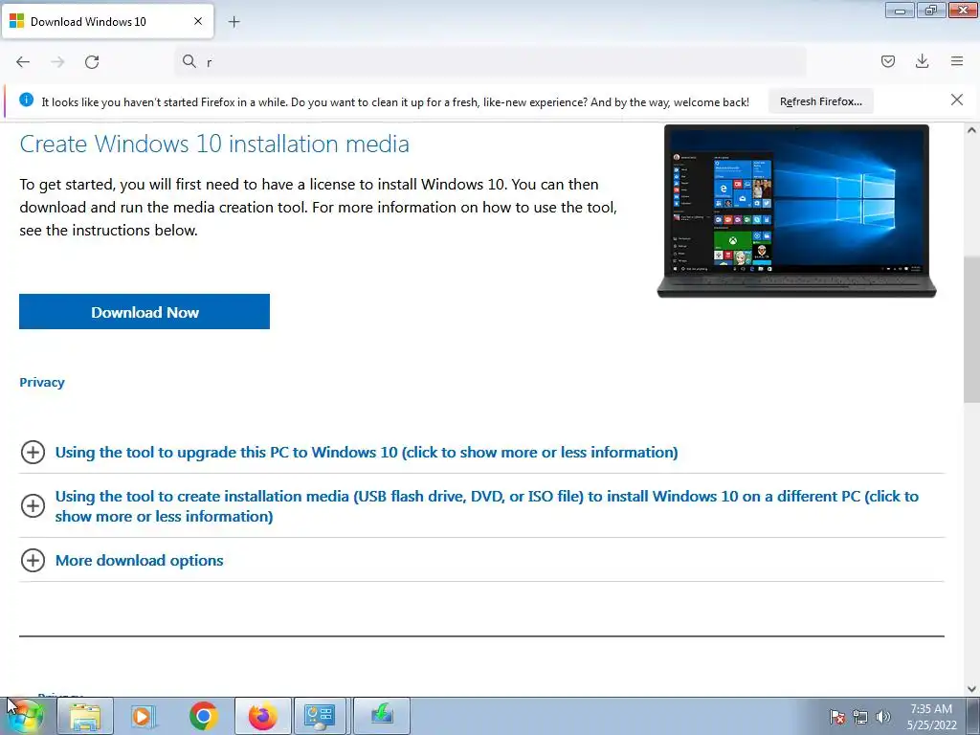Click the page scrollbar up arrow

[971, 130]
